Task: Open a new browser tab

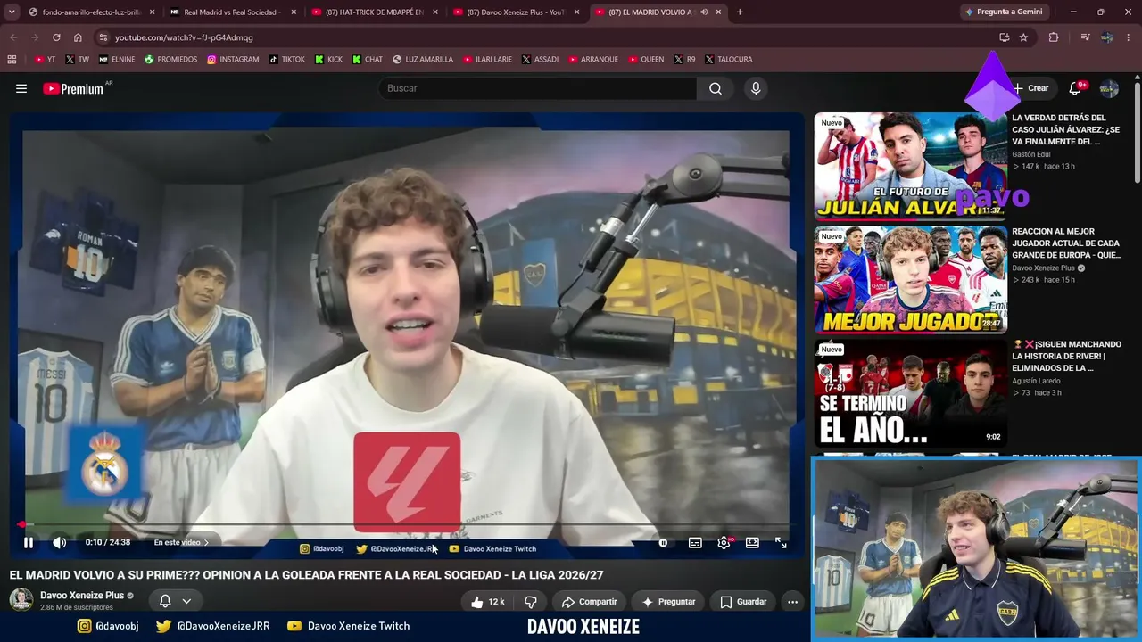Action: [740, 12]
